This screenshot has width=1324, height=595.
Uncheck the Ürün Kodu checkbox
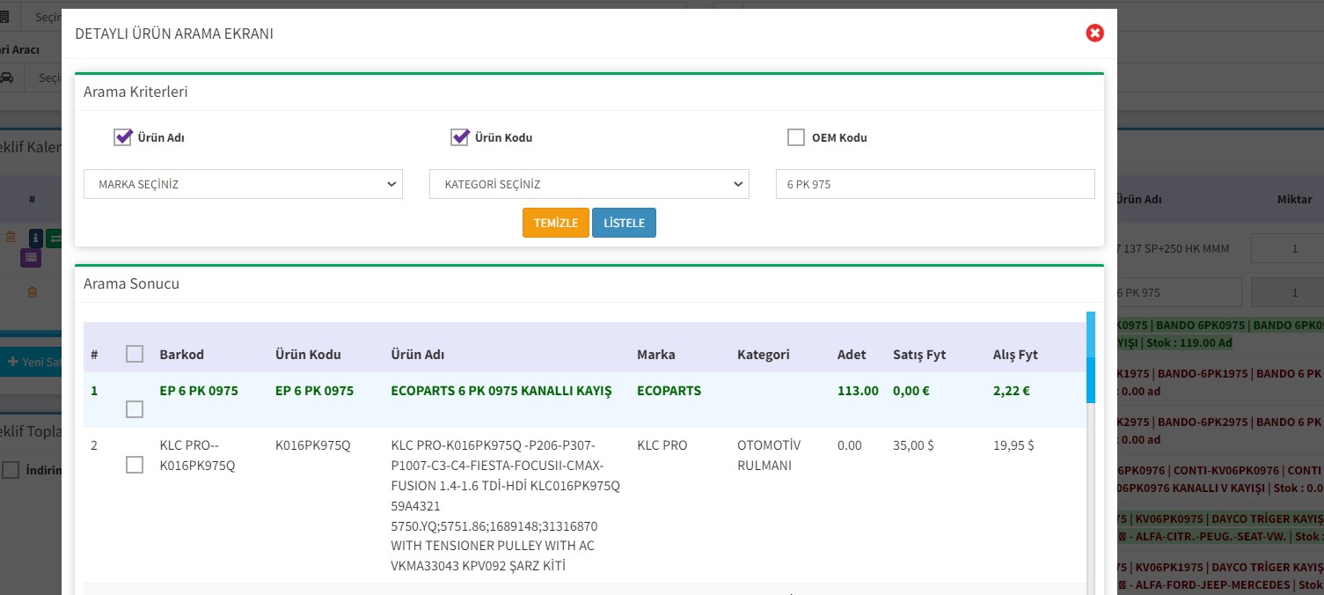[x=459, y=137]
